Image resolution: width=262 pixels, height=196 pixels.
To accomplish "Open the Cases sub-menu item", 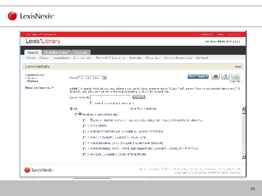I will [44, 58].
